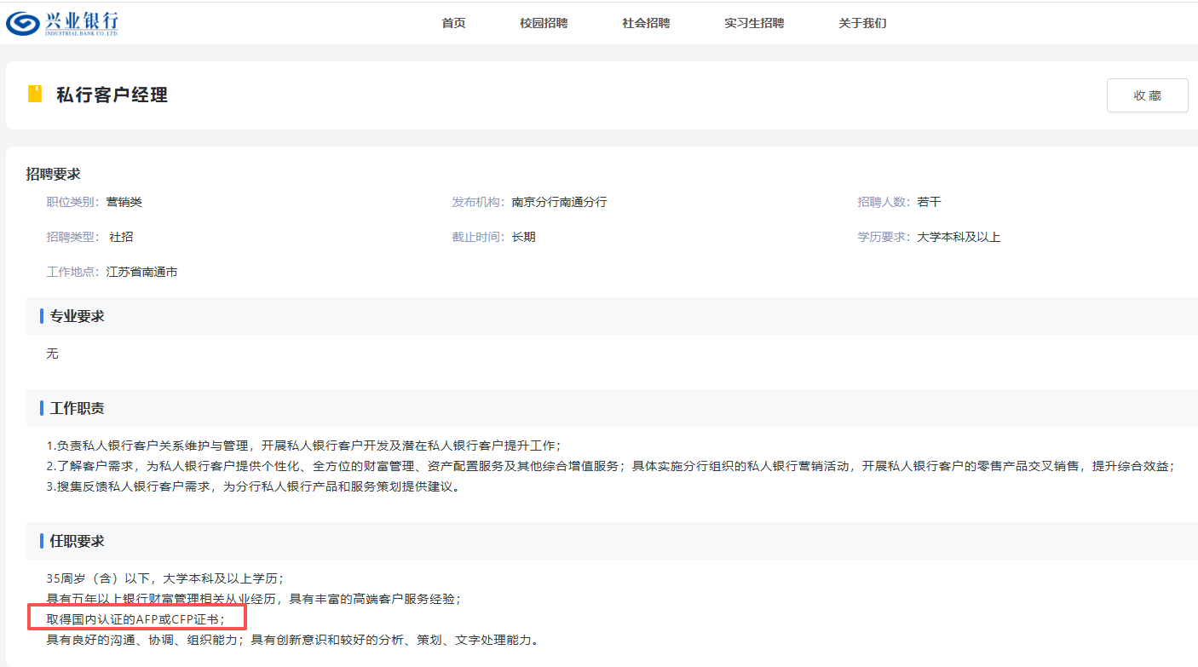This screenshot has height=667, width=1198.
Task: Click the 大学本科及以上 education requirement value
Action: (x=959, y=237)
